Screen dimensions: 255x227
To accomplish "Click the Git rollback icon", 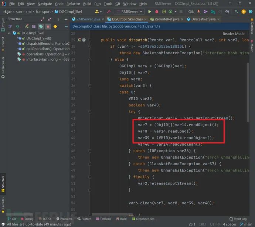I will coord(227,11).
